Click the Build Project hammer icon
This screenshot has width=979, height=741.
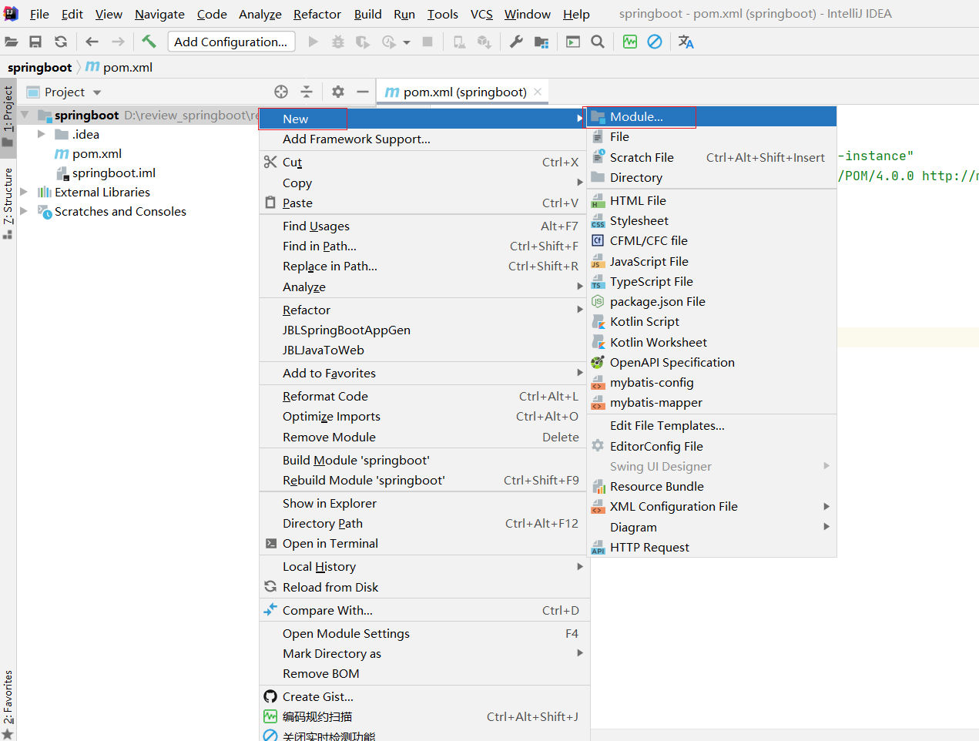[x=149, y=42]
